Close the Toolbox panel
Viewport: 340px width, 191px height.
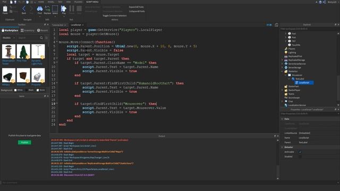(x=48, y=25)
